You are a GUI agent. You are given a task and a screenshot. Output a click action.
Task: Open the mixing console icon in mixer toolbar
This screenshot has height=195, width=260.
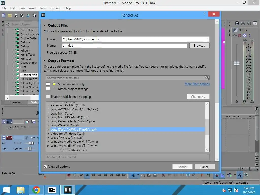click(x=255, y=23)
